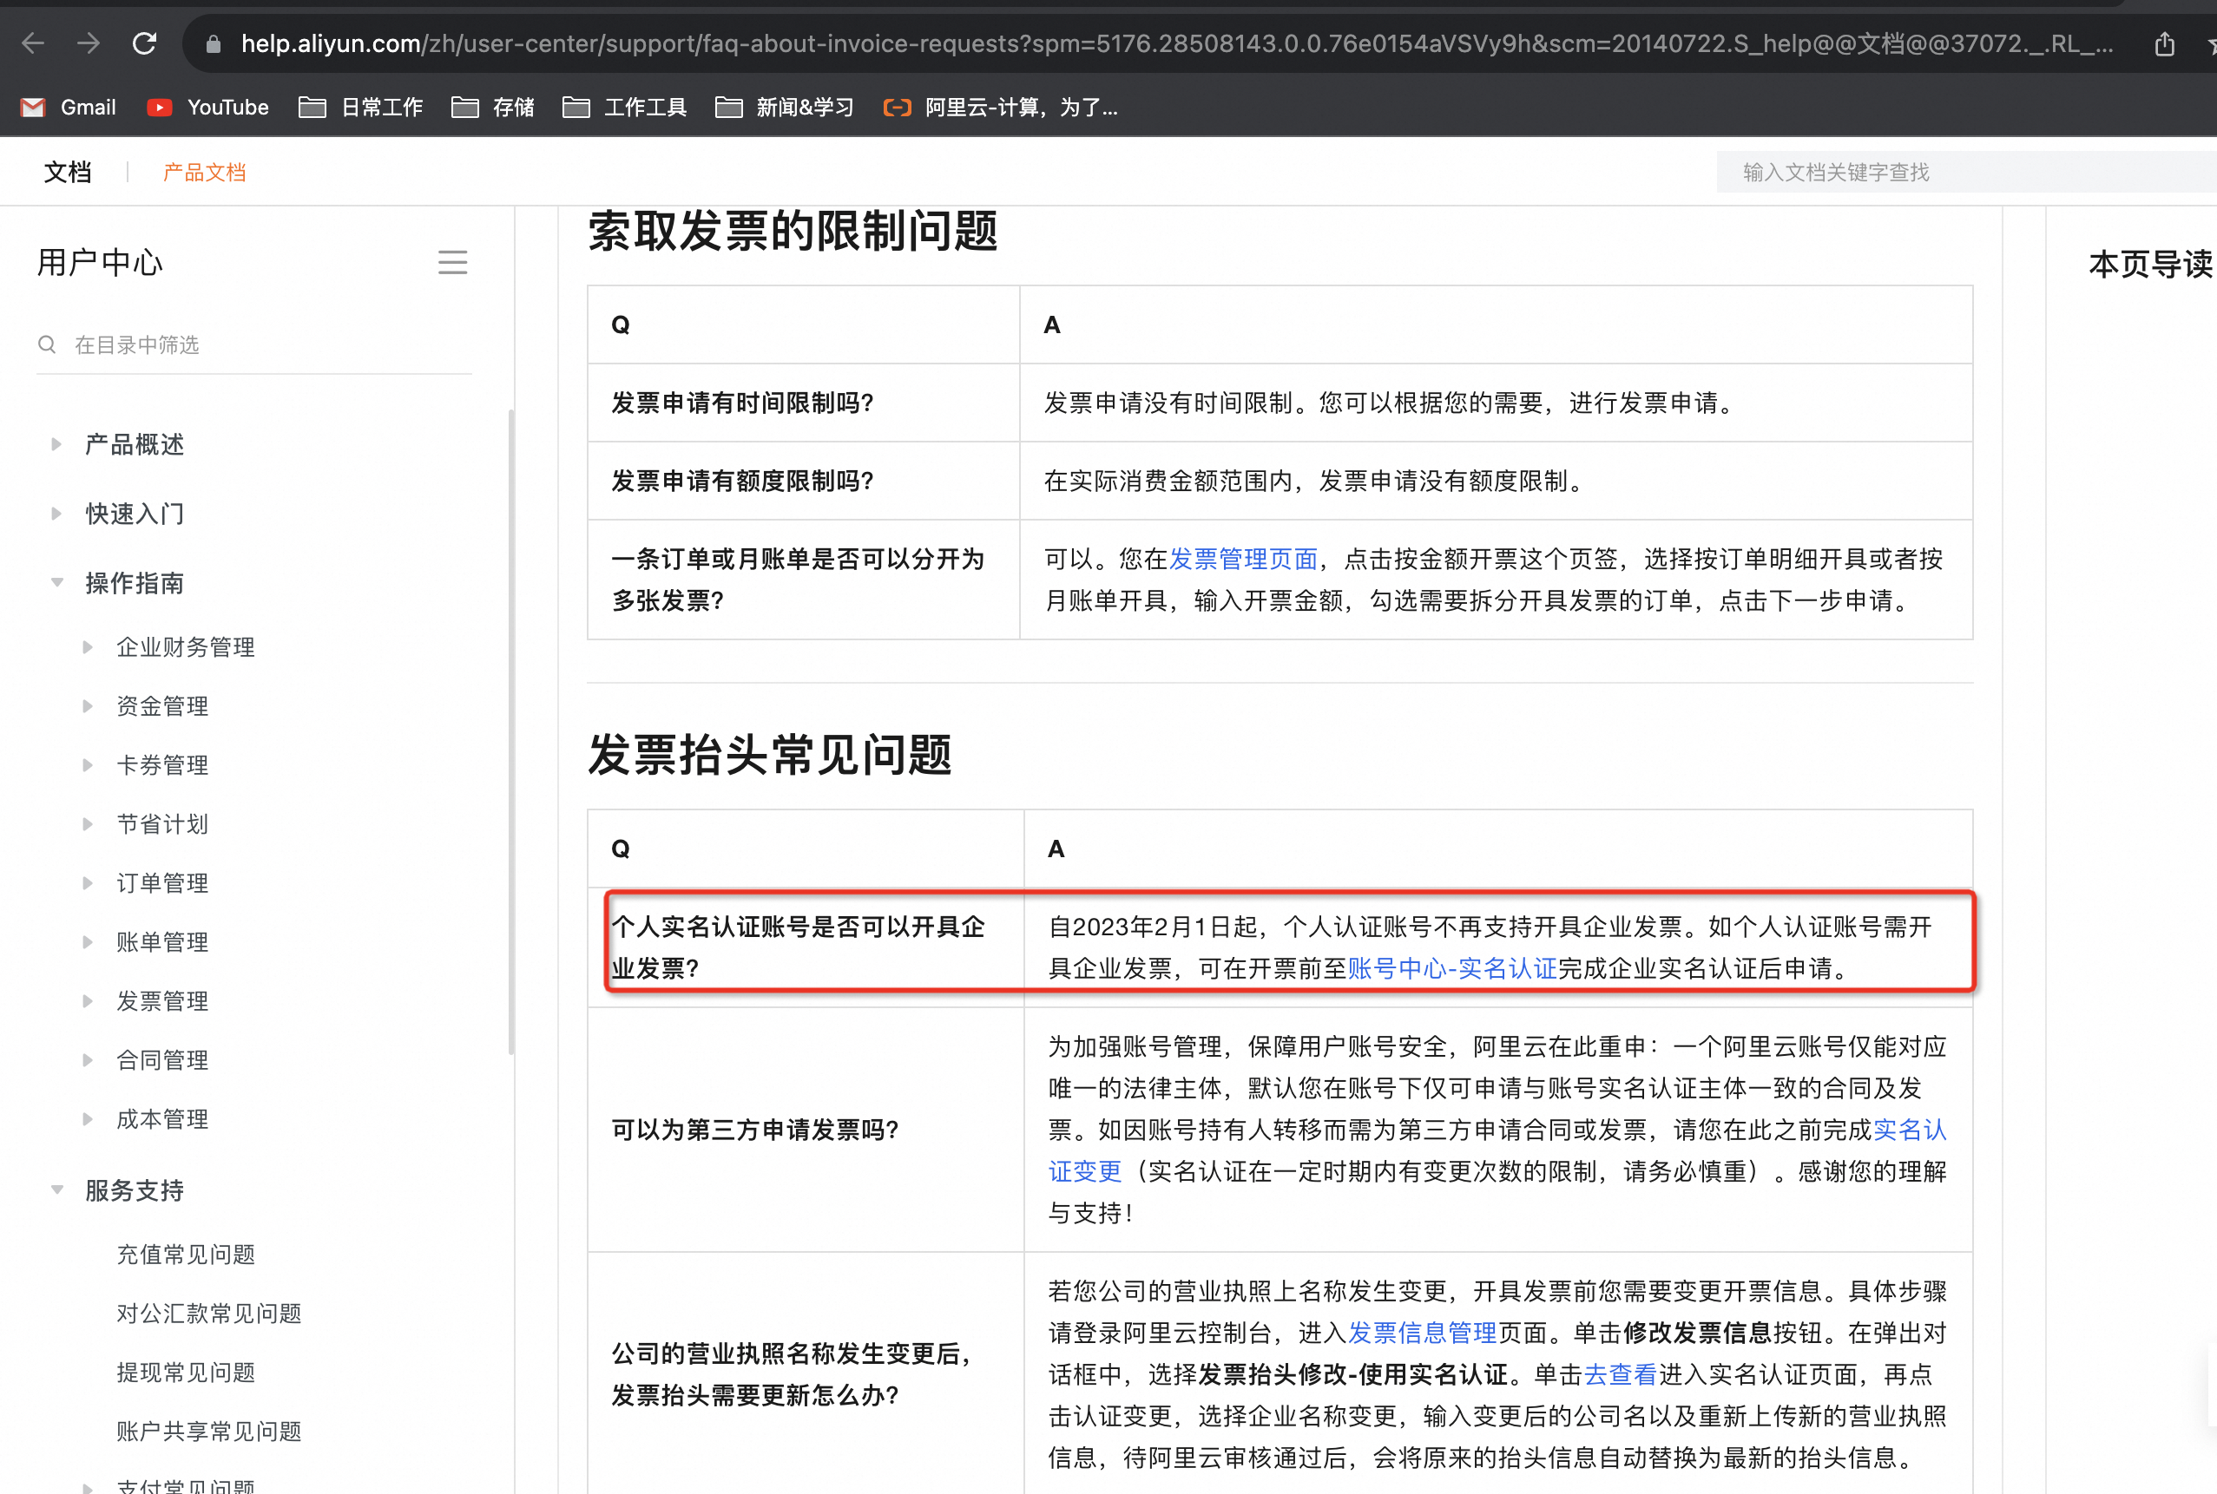
Task: Click the 输入文档关键字查找 search box
Action: [x=1965, y=172]
